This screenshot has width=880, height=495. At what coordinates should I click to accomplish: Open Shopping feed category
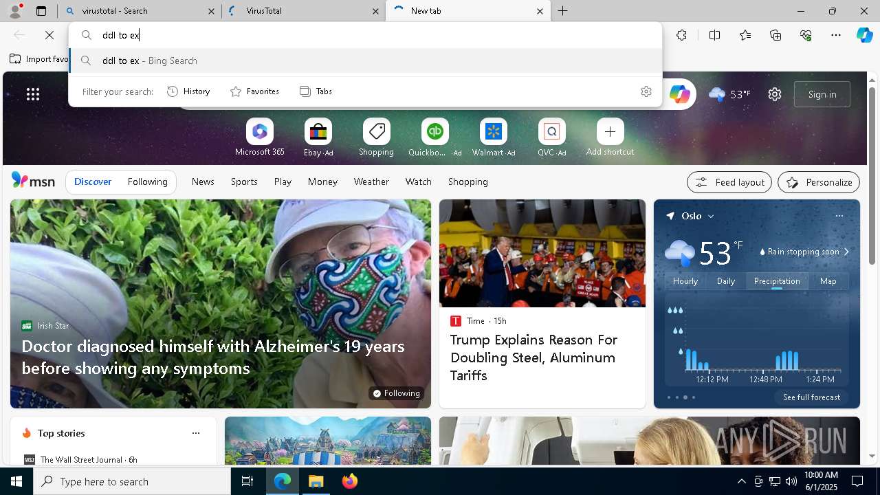467,181
